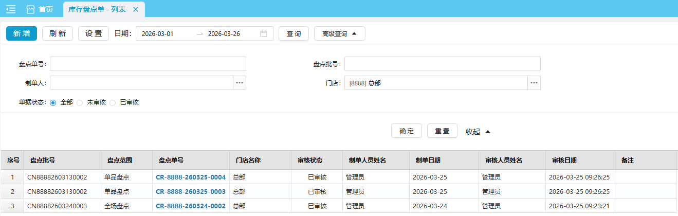Reset filters using 重置 button
Image resolution: width=678 pixels, height=216 pixels.
tap(442, 131)
